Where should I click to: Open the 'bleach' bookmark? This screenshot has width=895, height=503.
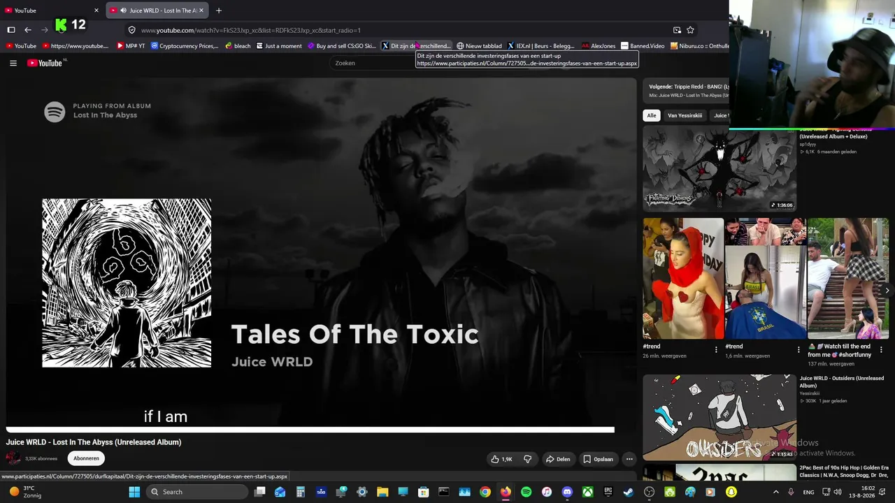click(x=238, y=46)
